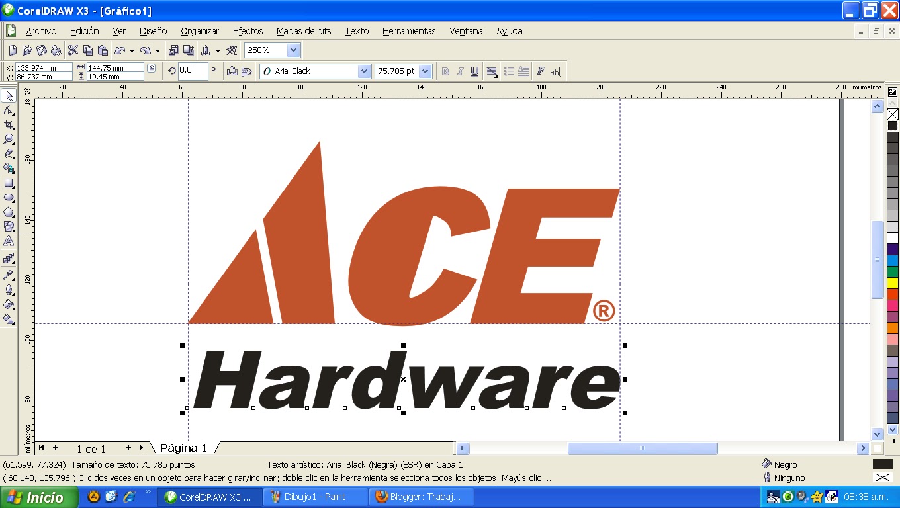Click the Print icon on the toolbar
Viewport: 900px width, 508px height.
57,50
